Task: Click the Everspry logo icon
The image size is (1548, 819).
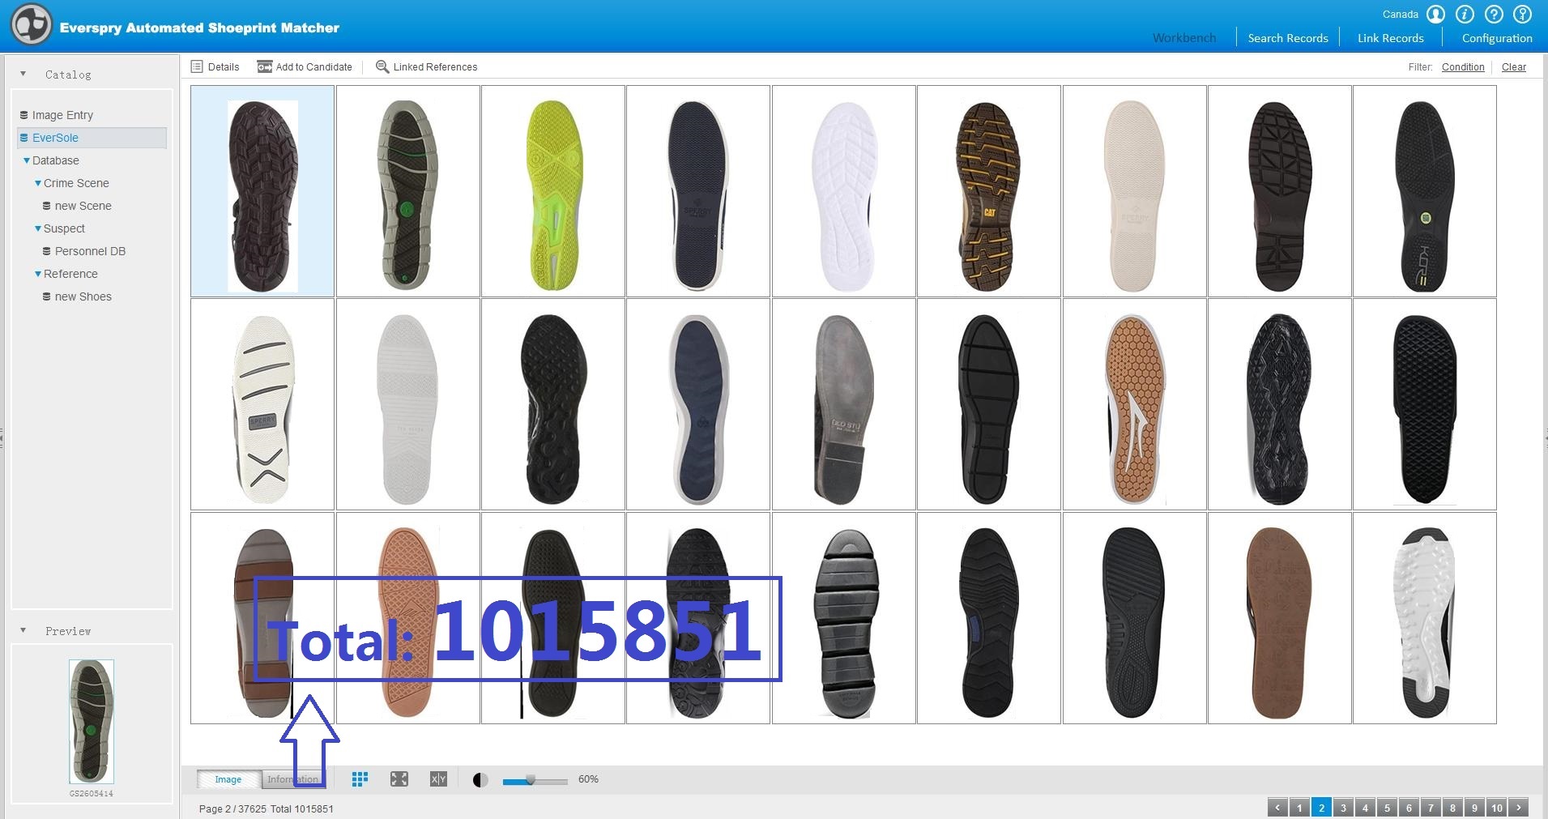Action: [32, 25]
